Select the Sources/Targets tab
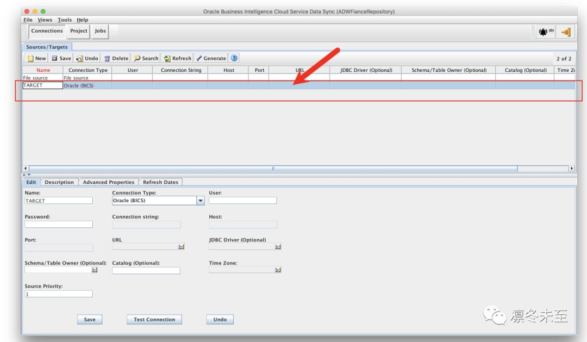Viewport: 587px width, 342px height. tap(47, 47)
